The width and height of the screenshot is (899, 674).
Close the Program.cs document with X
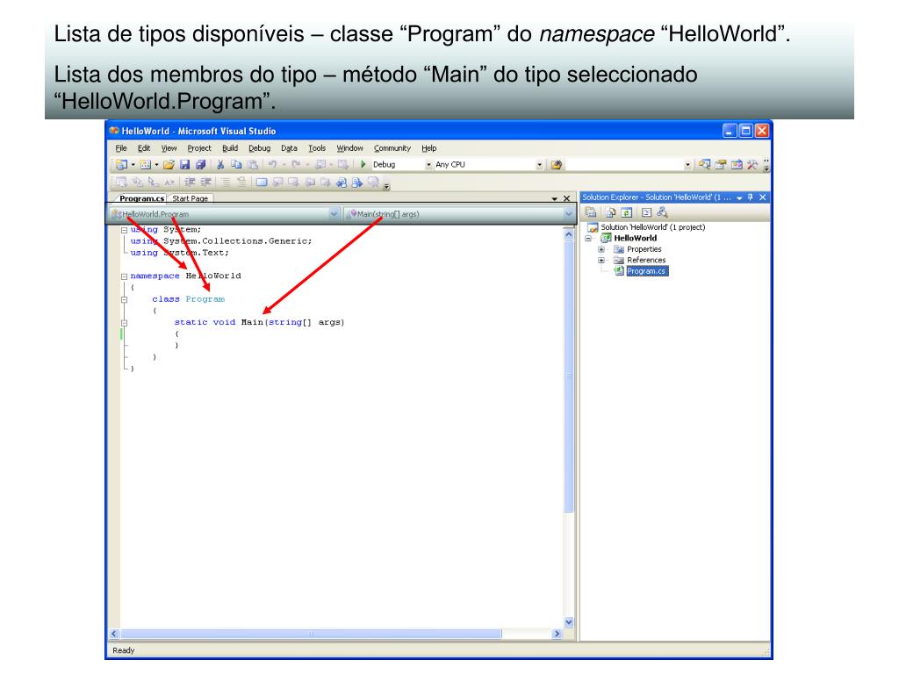pyautogui.click(x=566, y=199)
